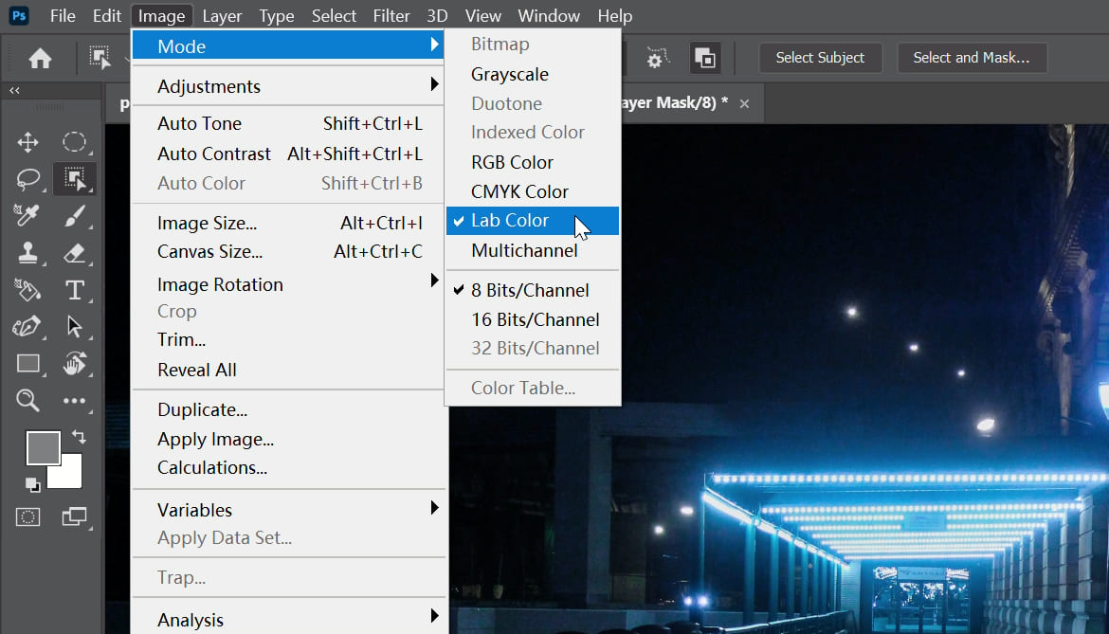Select the checked 8 Bits/Channel option

click(x=530, y=290)
